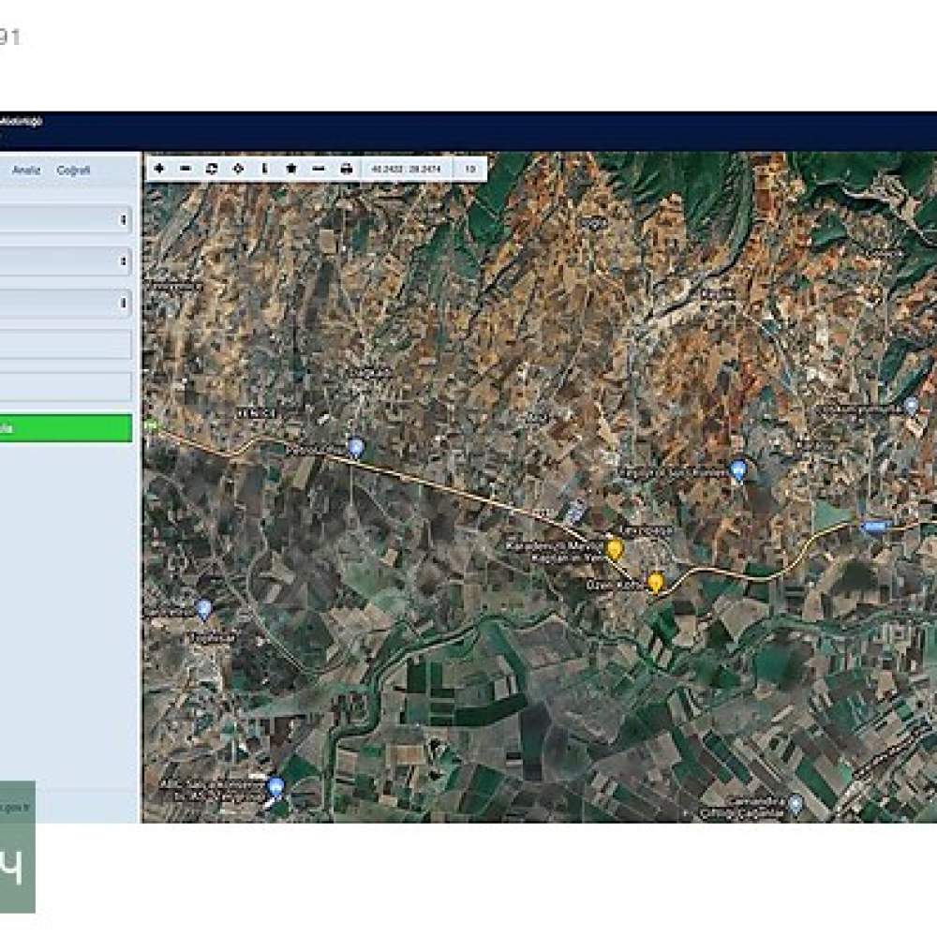Zoom out with the first minus icon
The height and width of the screenshot is (937, 937).
(x=186, y=169)
